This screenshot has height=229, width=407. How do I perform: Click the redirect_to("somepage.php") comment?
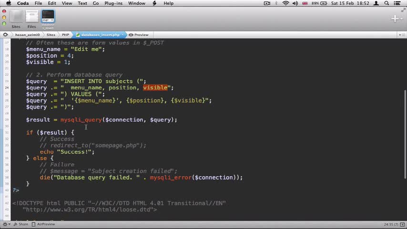(93, 146)
